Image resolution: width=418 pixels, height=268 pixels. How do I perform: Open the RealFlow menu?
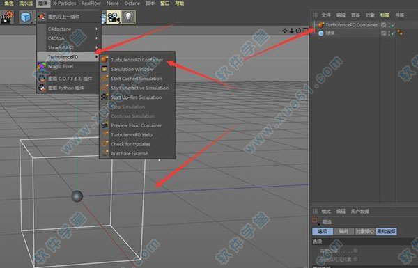91,3
